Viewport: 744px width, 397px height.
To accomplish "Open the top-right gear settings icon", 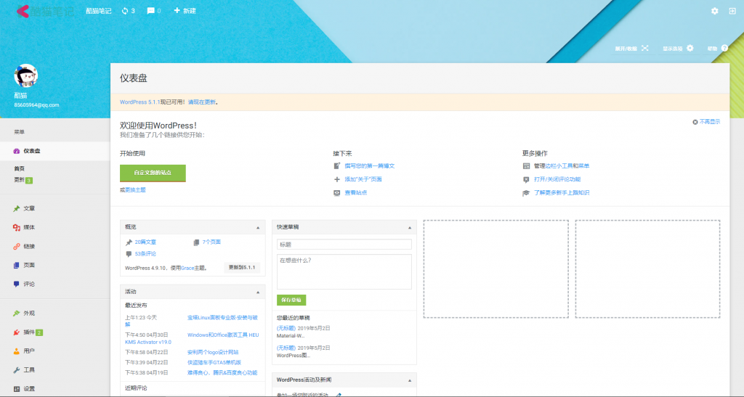I will [715, 11].
